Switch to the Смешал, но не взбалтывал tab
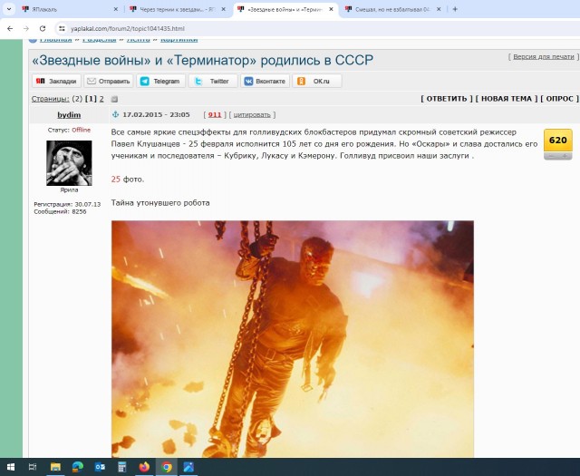This screenshot has width=580, height=476. [x=392, y=9]
